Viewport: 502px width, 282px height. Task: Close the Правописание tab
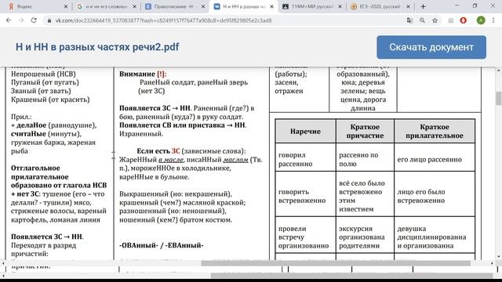(x=203, y=6)
